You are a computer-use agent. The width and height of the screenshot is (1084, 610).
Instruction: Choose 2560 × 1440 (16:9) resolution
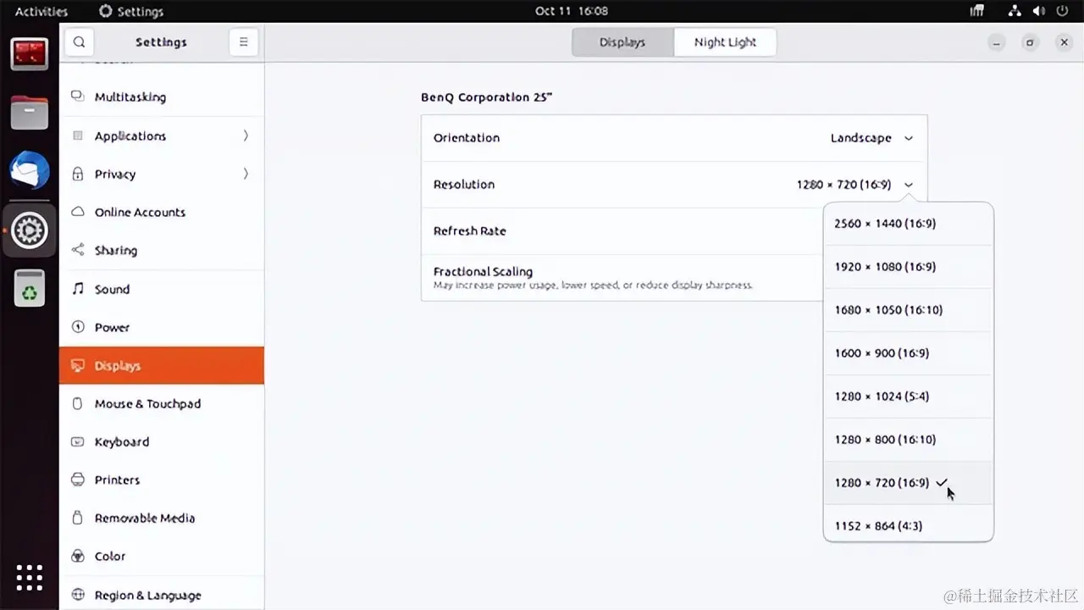click(x=908, y=224)
